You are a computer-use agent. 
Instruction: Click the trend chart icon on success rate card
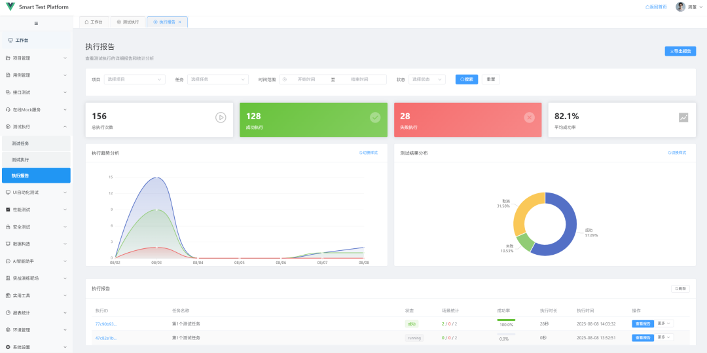coord(683,118)
